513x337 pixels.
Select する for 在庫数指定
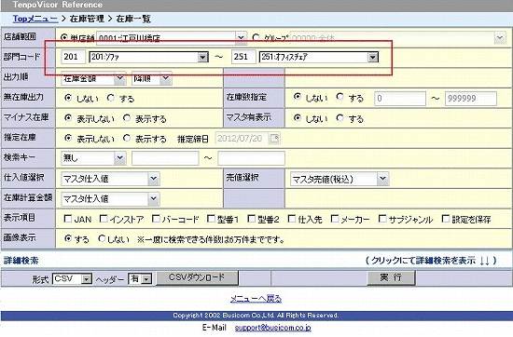(x=340, y=96)
